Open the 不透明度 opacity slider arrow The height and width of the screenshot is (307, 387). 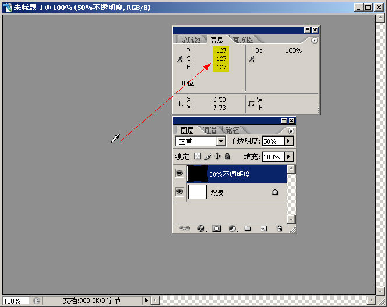[x=289, y=141]
